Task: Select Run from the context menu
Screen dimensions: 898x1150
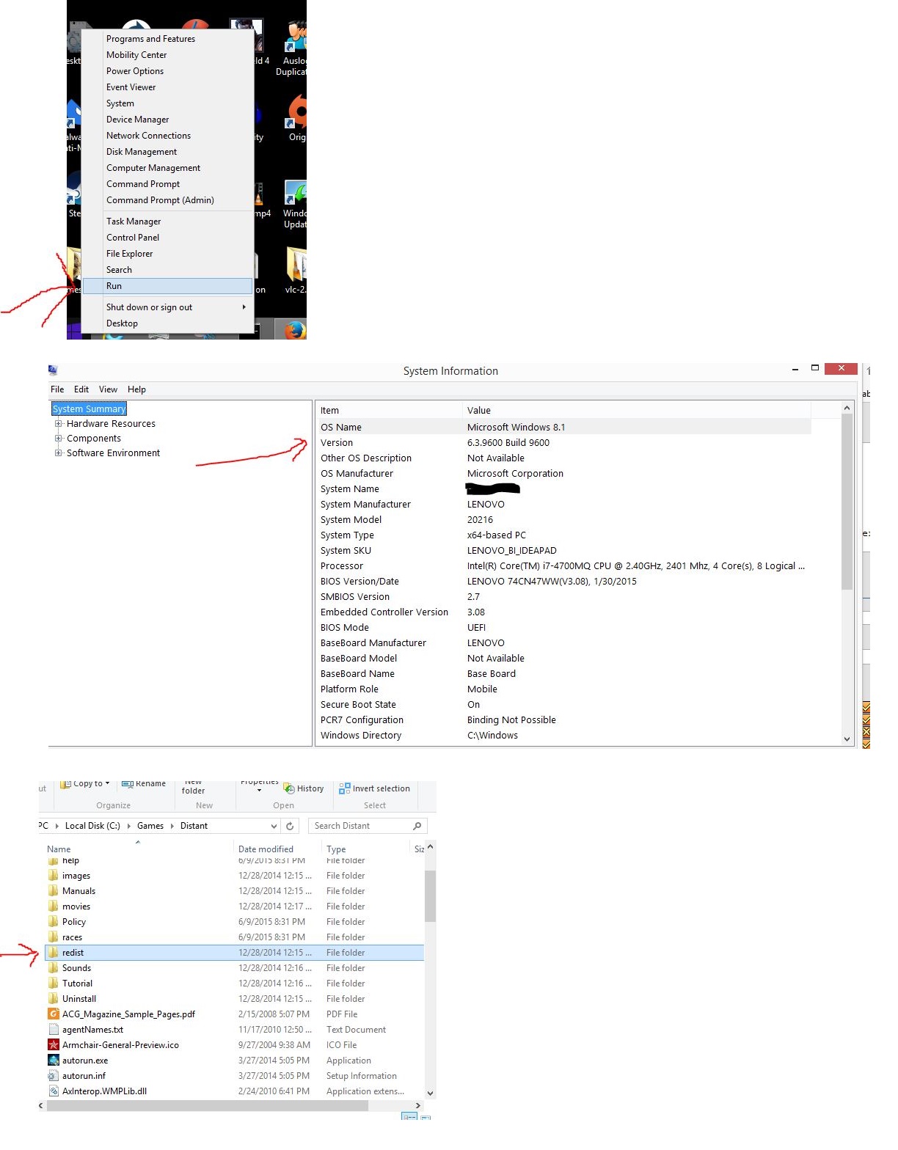Action: coord(168,286)
